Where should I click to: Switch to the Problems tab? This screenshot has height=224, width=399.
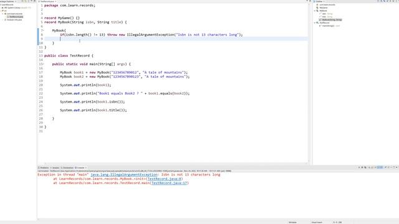[x=44, y=167]
